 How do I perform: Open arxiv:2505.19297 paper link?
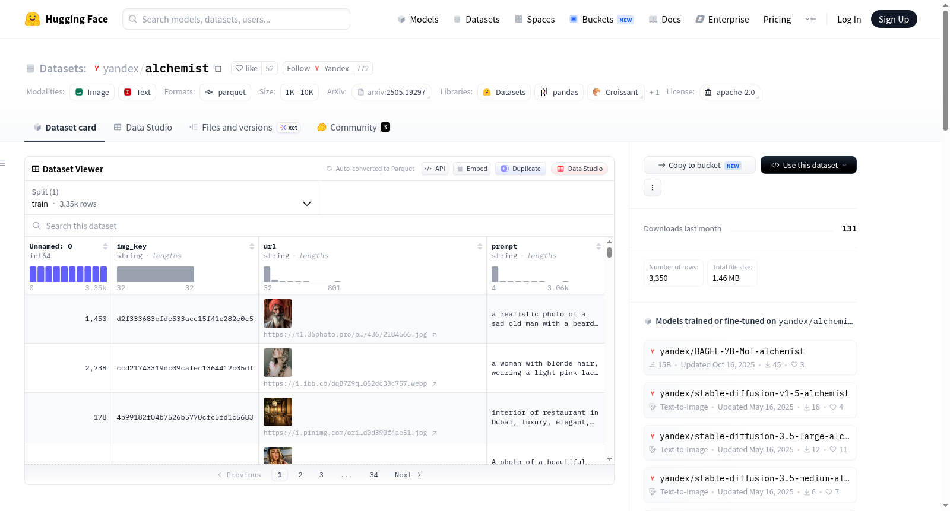(392, 92)
